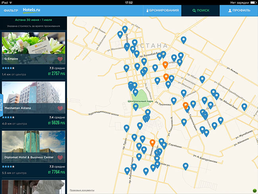Tap the G Empire rating 7.3 средне
The image size is (258, 194).
[57, 68]
